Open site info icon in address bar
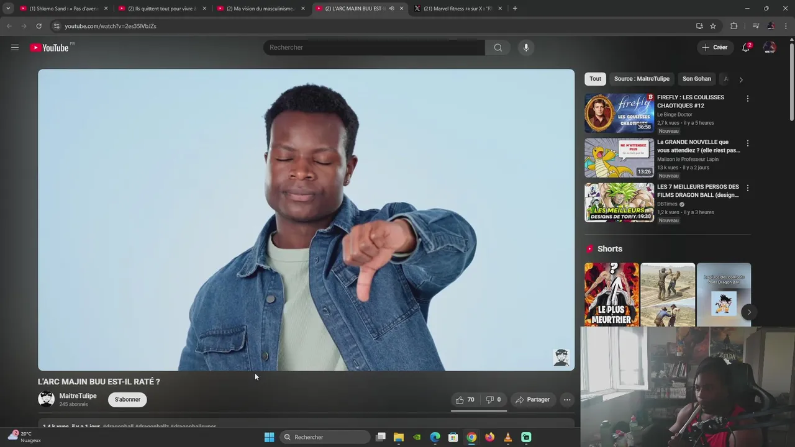This screenshot has height=447, width=795. tap(57, 26)
